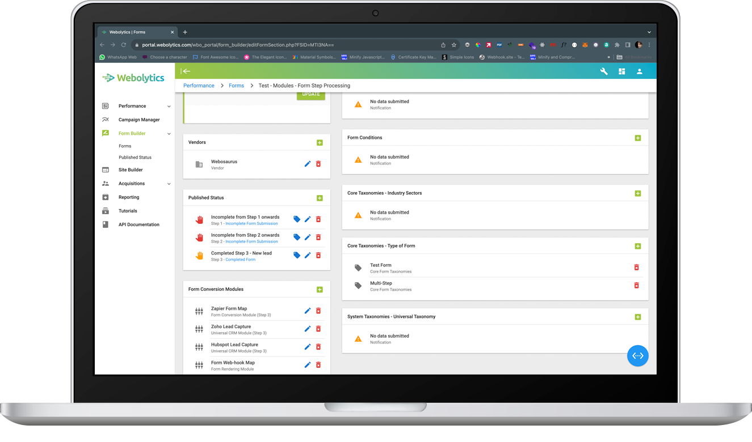This screenshot has height=442, width=752.
Task: Expand the Acquisitions section chevron
Action: [169, 183]
